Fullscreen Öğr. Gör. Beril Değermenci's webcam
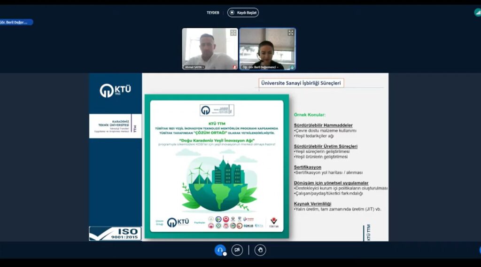 point(291,32)
